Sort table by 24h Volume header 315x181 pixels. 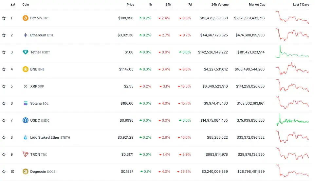tap(220, 5)
